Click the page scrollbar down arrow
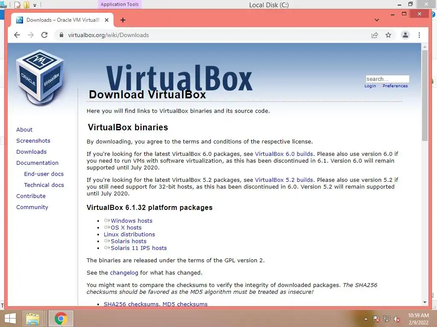Screen dimensions: 437x327 (425, 302)
